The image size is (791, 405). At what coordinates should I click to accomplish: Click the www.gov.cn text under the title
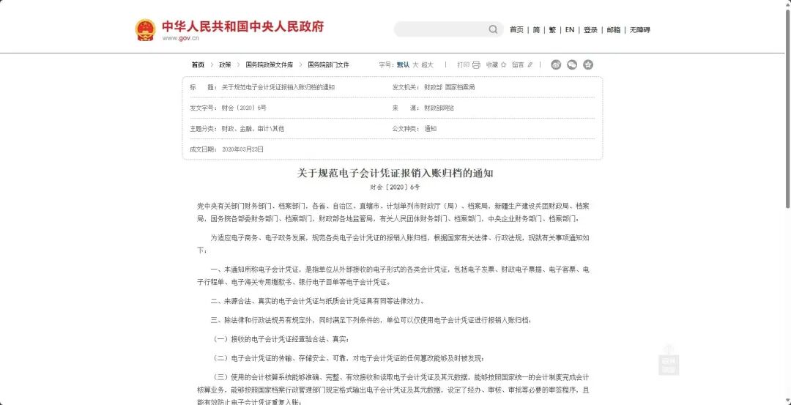click(x=181, y=38)
